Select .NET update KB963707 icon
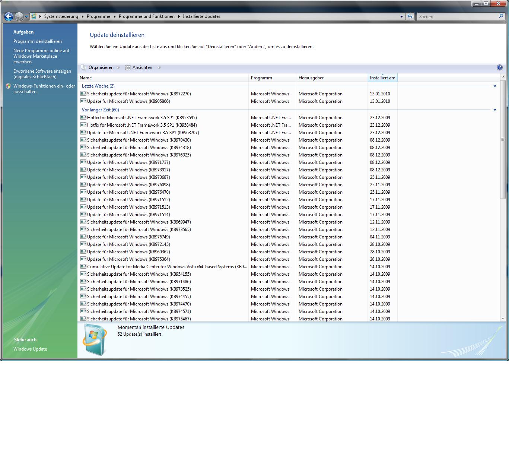The image size is (509, 459). point(83,132)
